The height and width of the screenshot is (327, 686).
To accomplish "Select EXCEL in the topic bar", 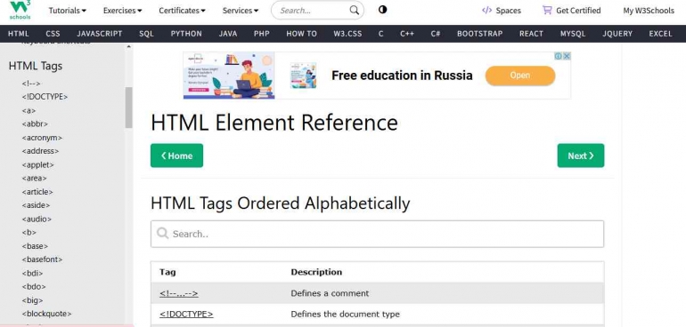I will [661, 34].
